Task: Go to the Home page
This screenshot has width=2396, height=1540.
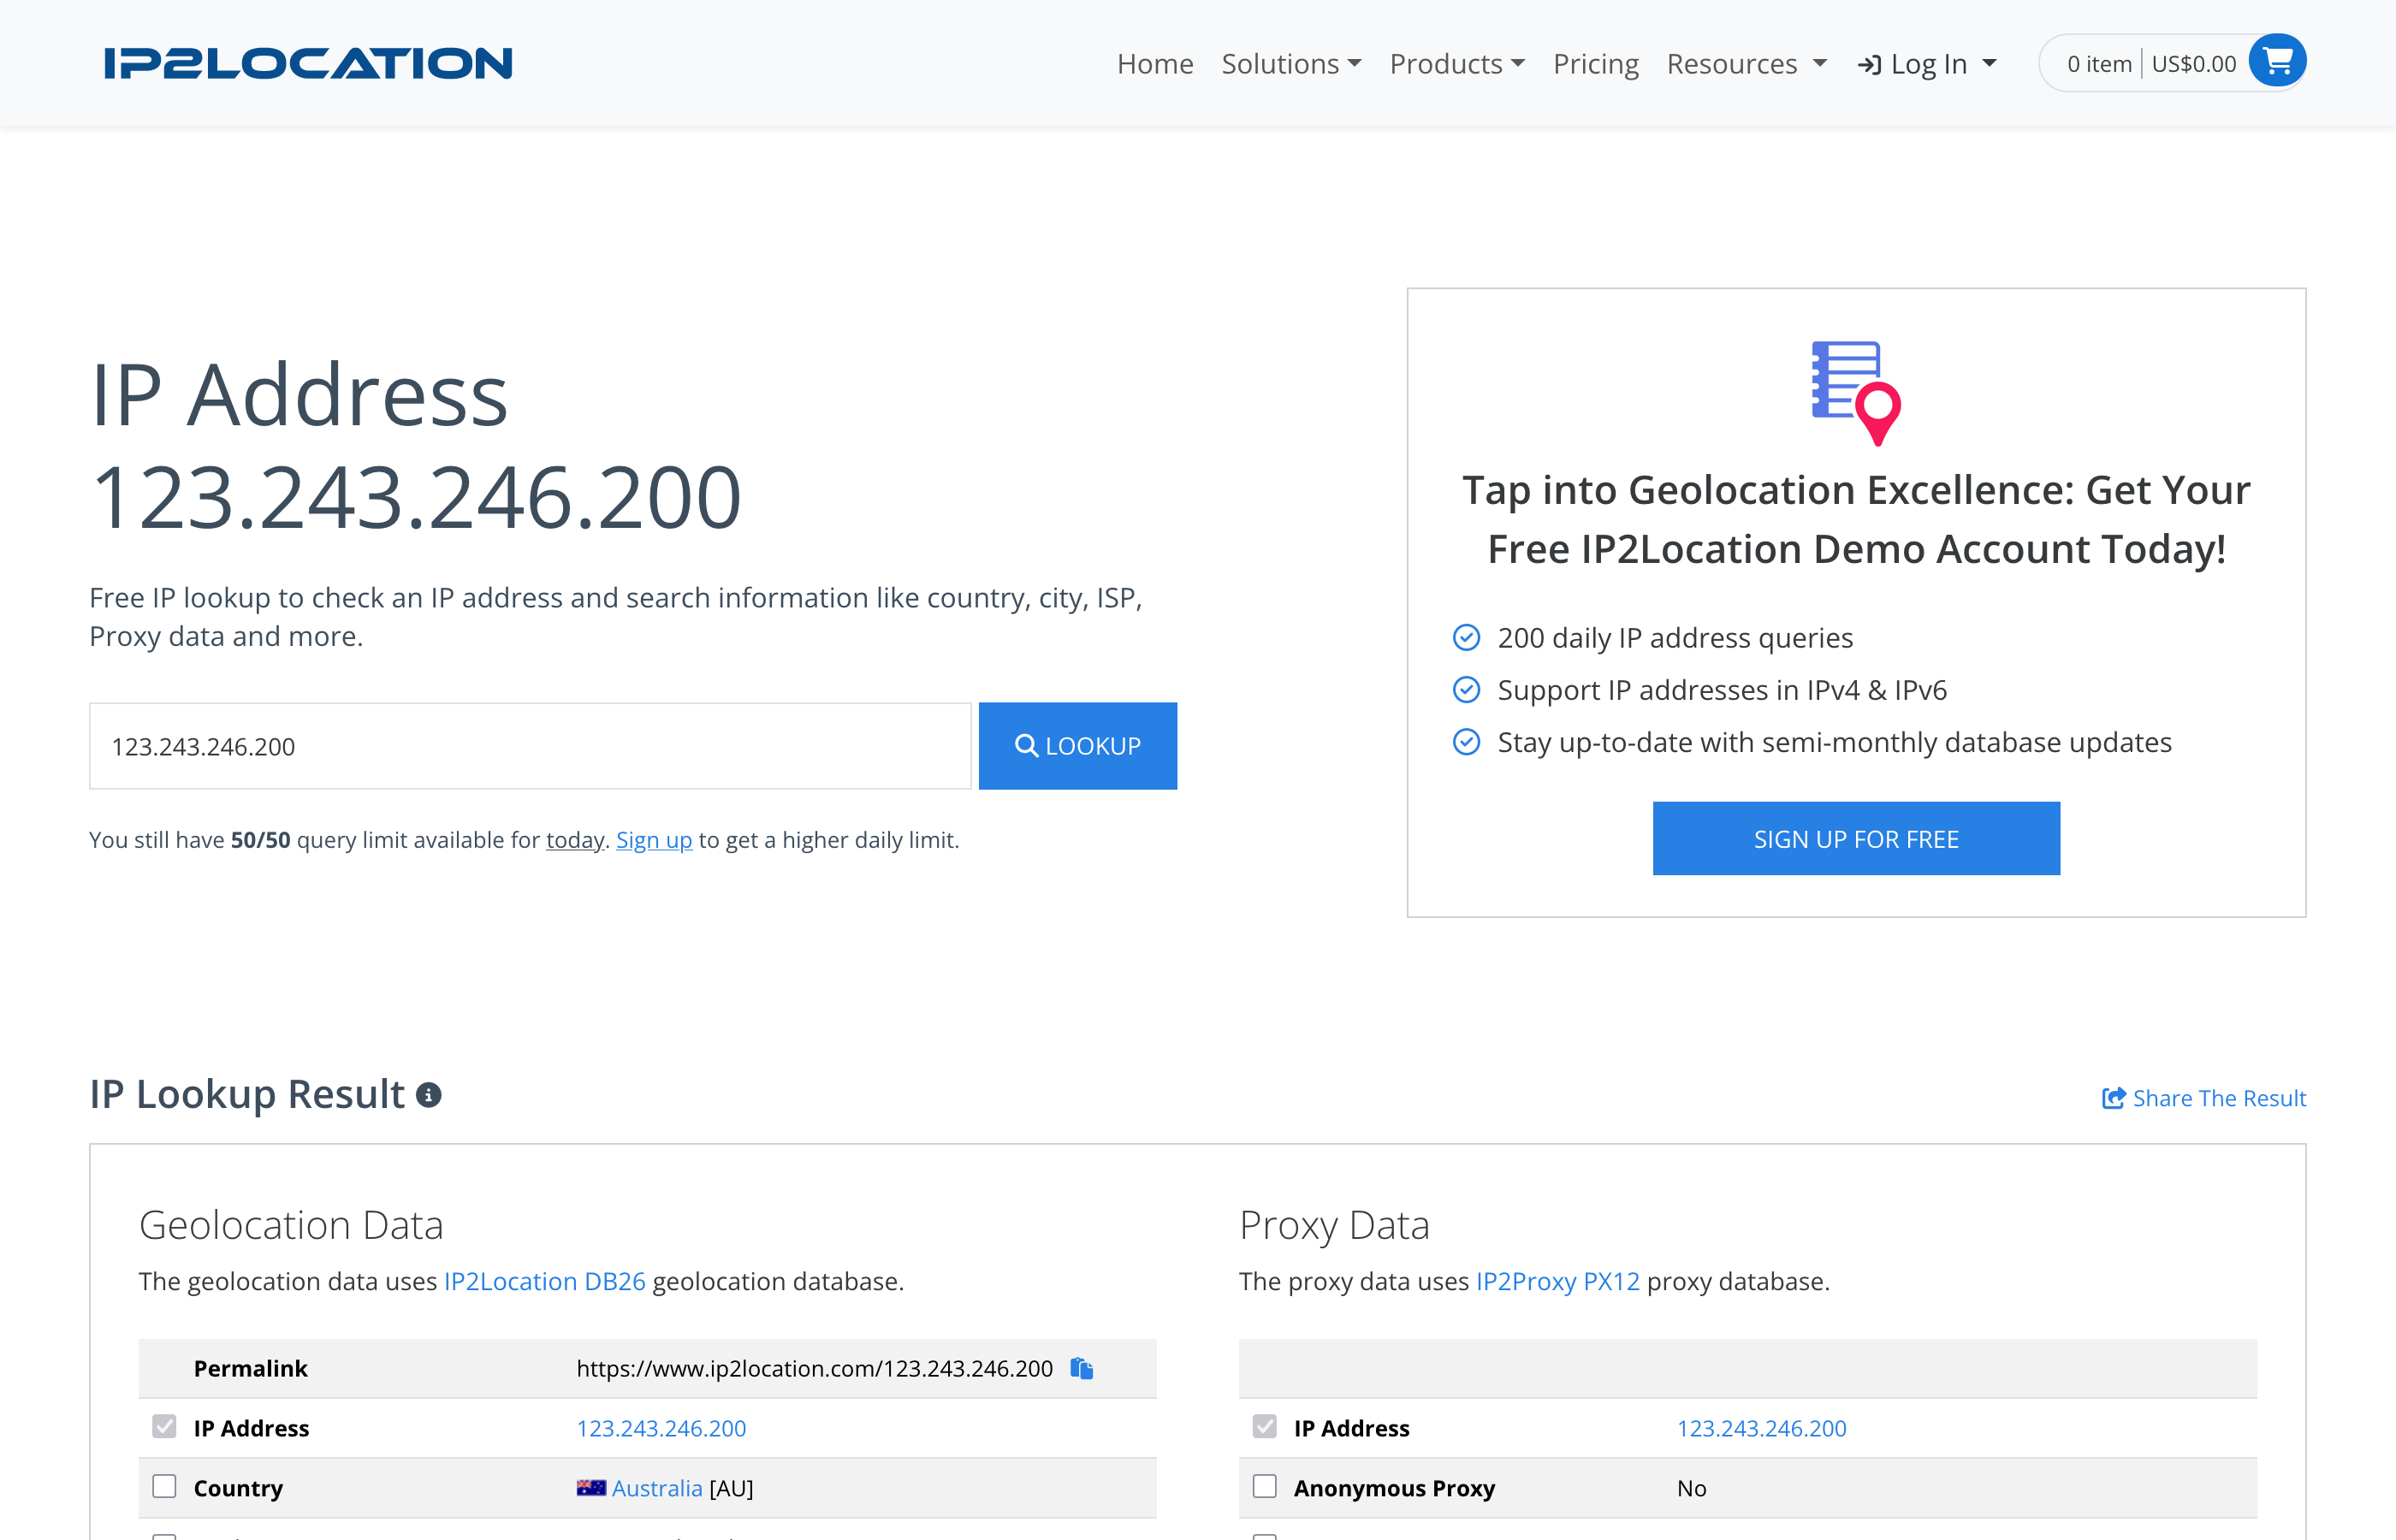Action: 1155,64
